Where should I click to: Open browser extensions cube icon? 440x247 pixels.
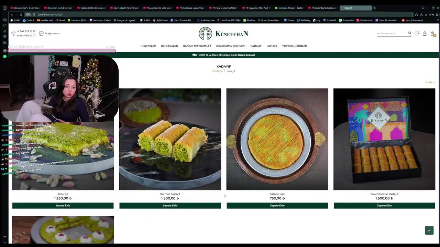(x=417, y=15)
